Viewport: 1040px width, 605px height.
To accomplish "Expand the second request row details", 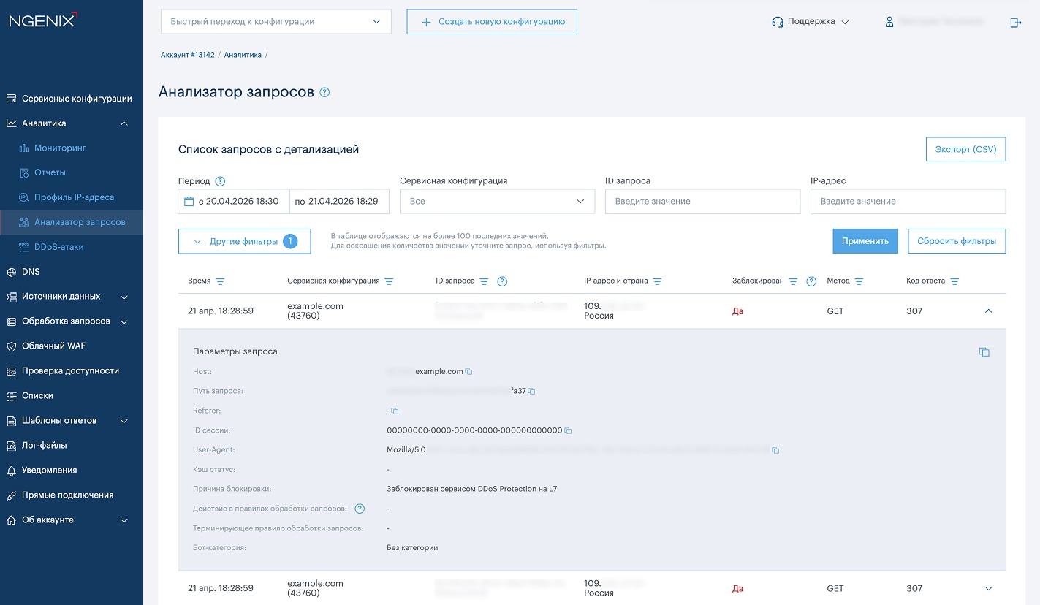I will (x=988, y=589).
